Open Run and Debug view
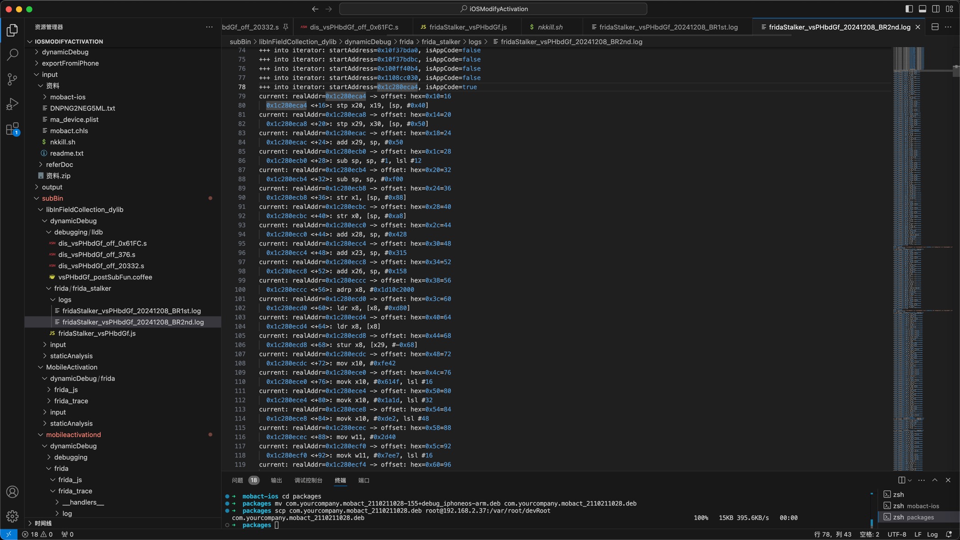 (12, 104)
